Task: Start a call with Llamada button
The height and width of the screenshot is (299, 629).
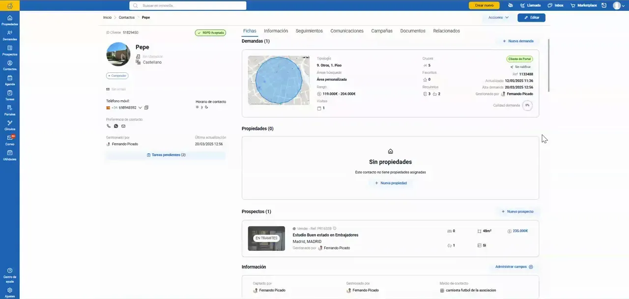Action: tap(530, 5)
